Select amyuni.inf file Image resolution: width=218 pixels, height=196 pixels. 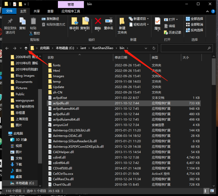[61, 125]
